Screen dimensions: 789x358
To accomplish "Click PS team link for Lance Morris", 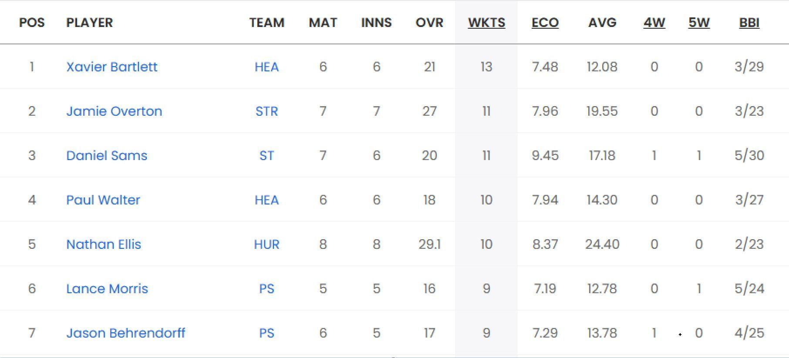I will coord(266,288).
